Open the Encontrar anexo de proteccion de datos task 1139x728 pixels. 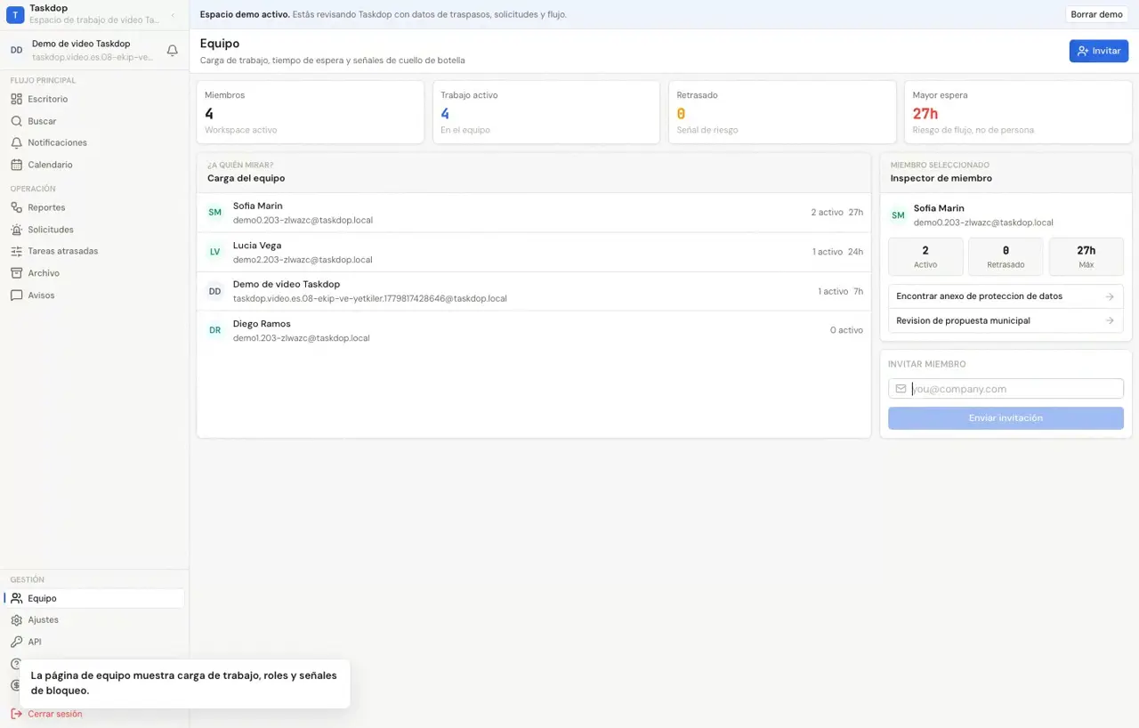point(1006,296)
